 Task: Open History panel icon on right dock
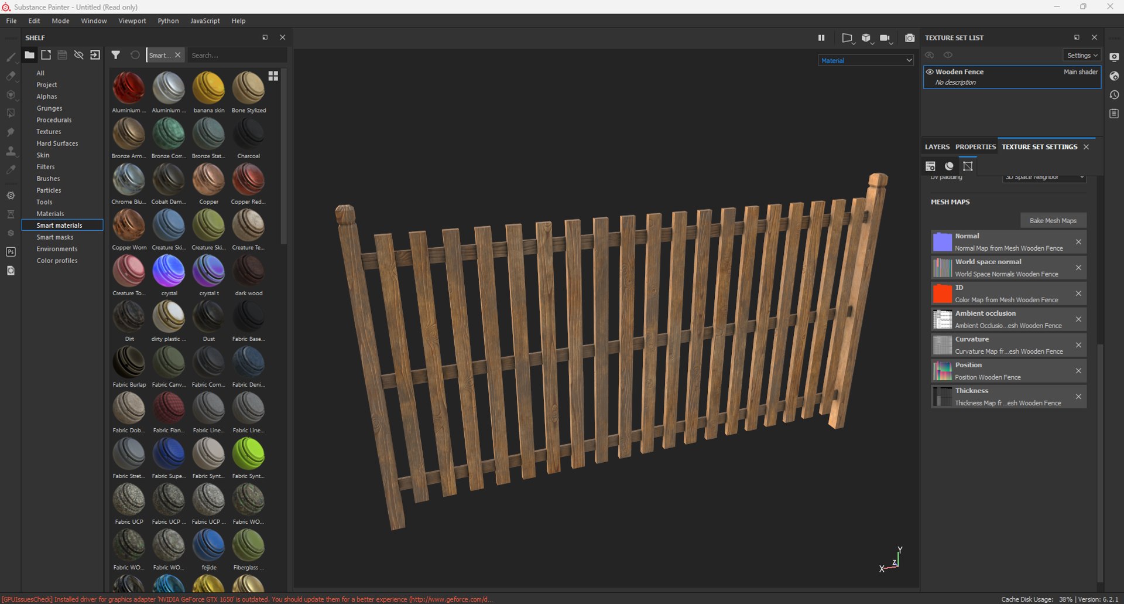1114,95
